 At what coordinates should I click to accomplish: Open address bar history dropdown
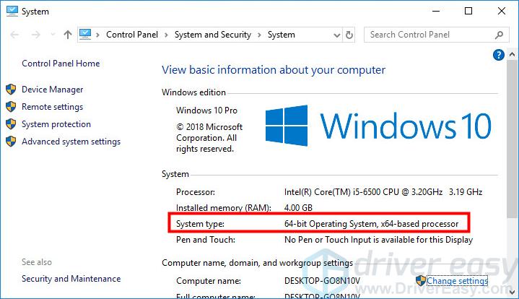(336, 35)
